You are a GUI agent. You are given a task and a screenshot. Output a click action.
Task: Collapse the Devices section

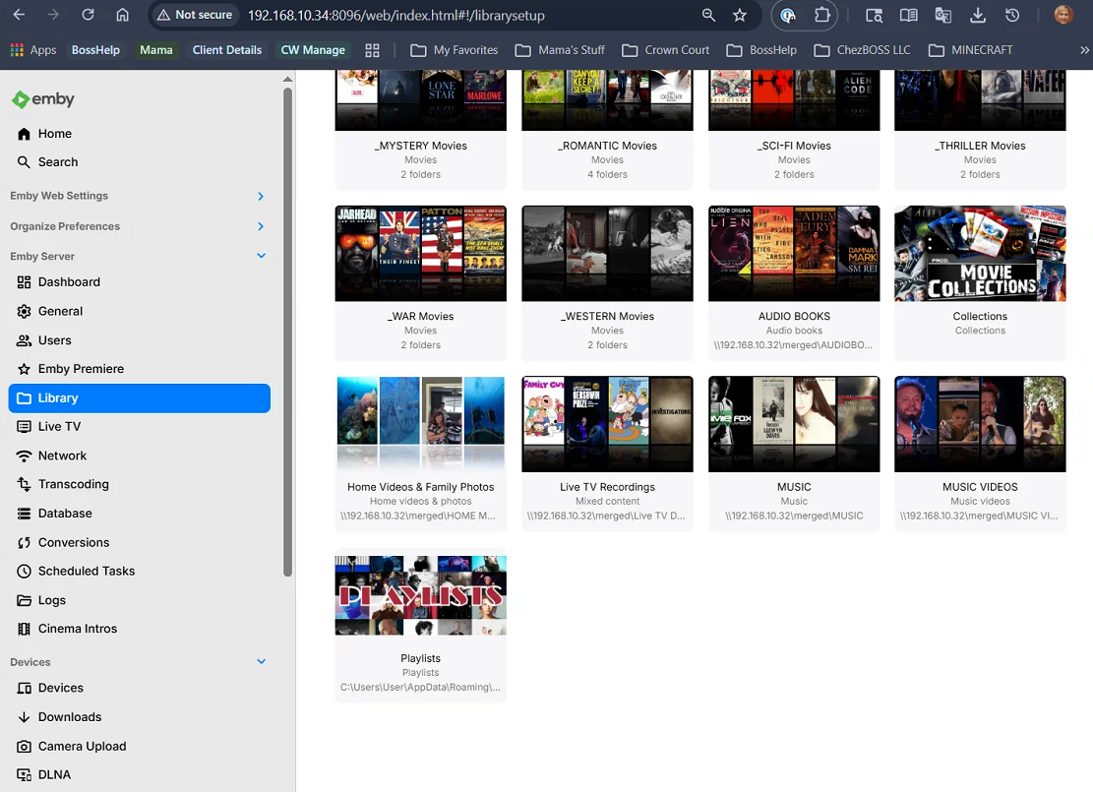point(261,662)
